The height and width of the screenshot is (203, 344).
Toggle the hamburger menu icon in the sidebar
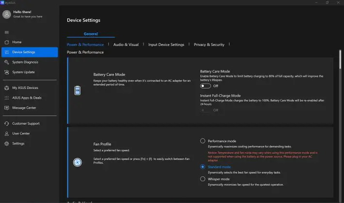coord(7,32)
